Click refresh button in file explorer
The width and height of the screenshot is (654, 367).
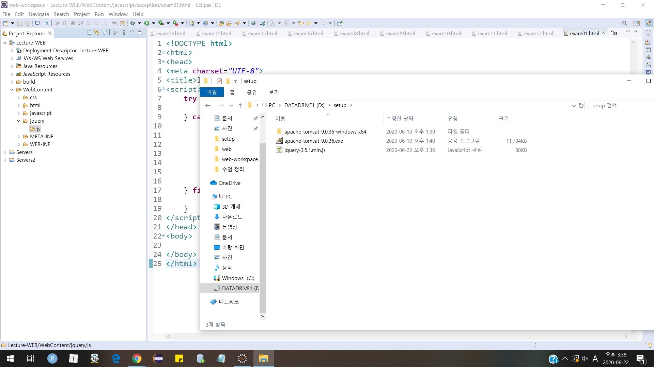coord(581,105)
